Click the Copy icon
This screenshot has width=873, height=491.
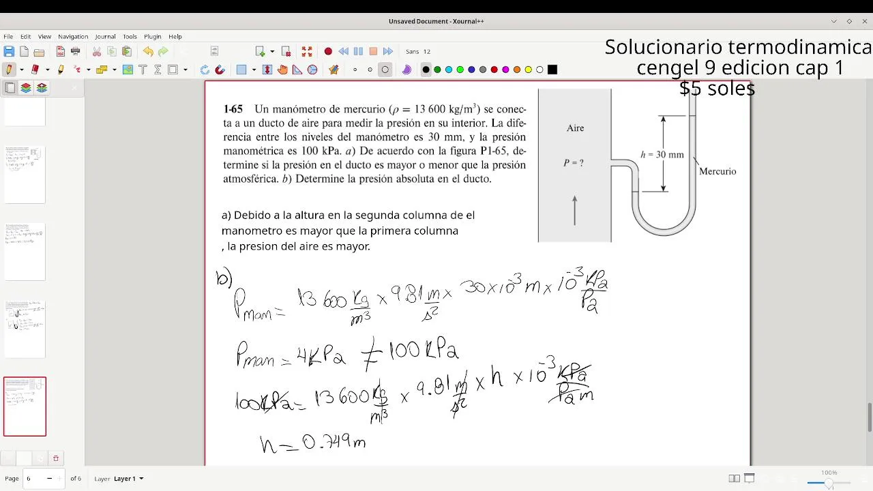click(112, 51)
